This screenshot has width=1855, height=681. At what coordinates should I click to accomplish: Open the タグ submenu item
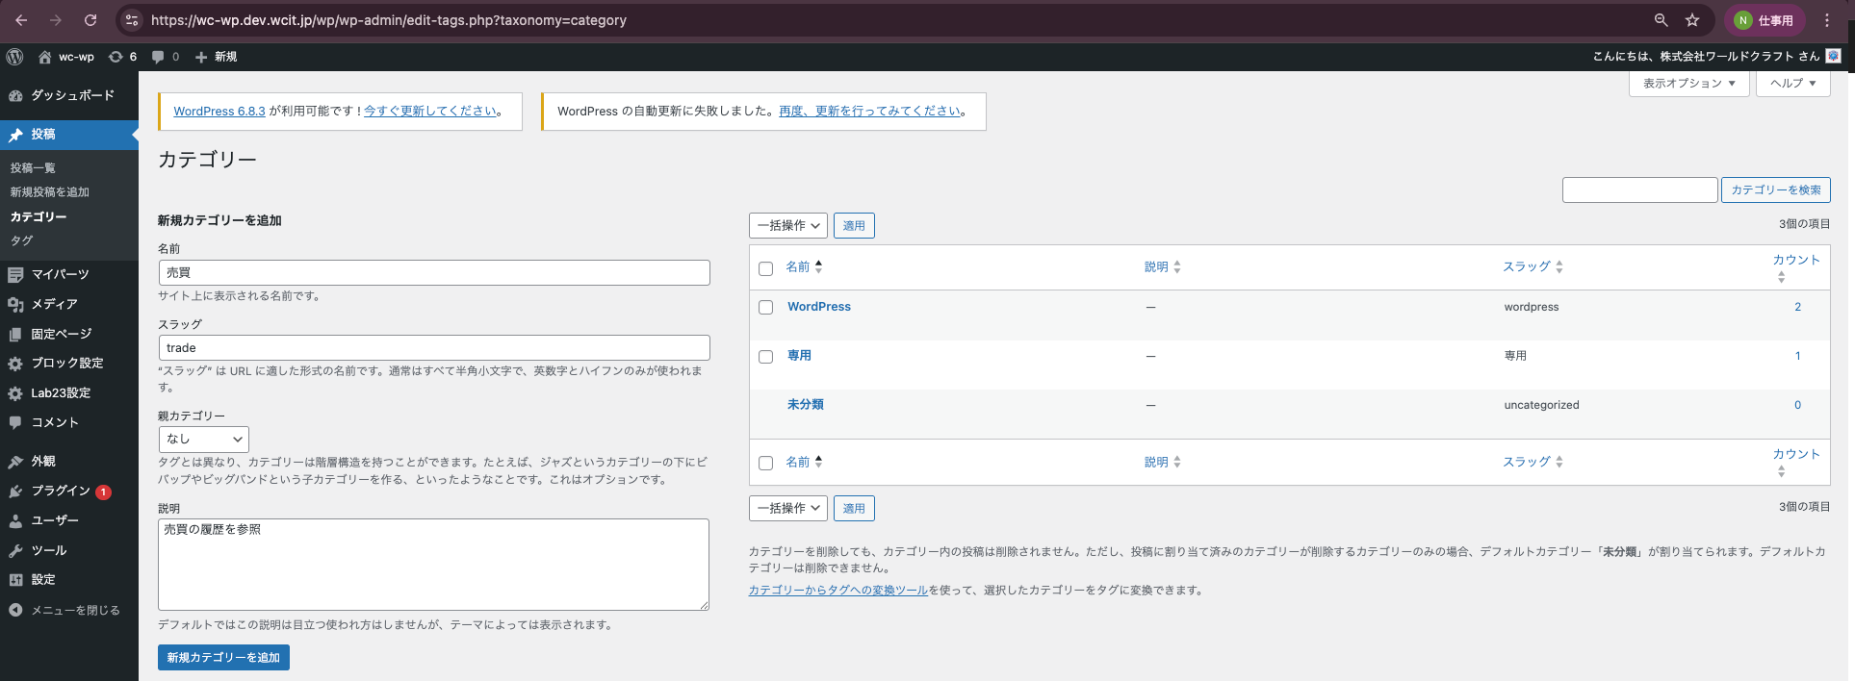point(21,240)
